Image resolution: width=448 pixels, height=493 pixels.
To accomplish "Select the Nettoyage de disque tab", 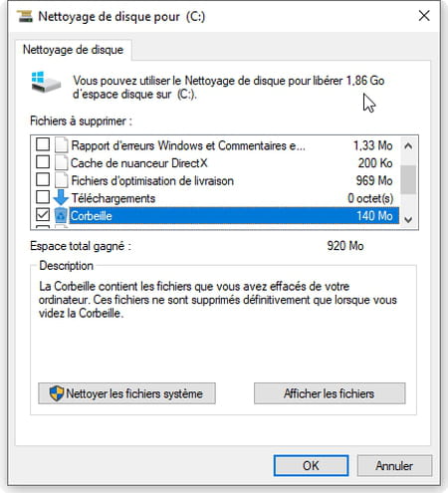I will pos(73,50).
